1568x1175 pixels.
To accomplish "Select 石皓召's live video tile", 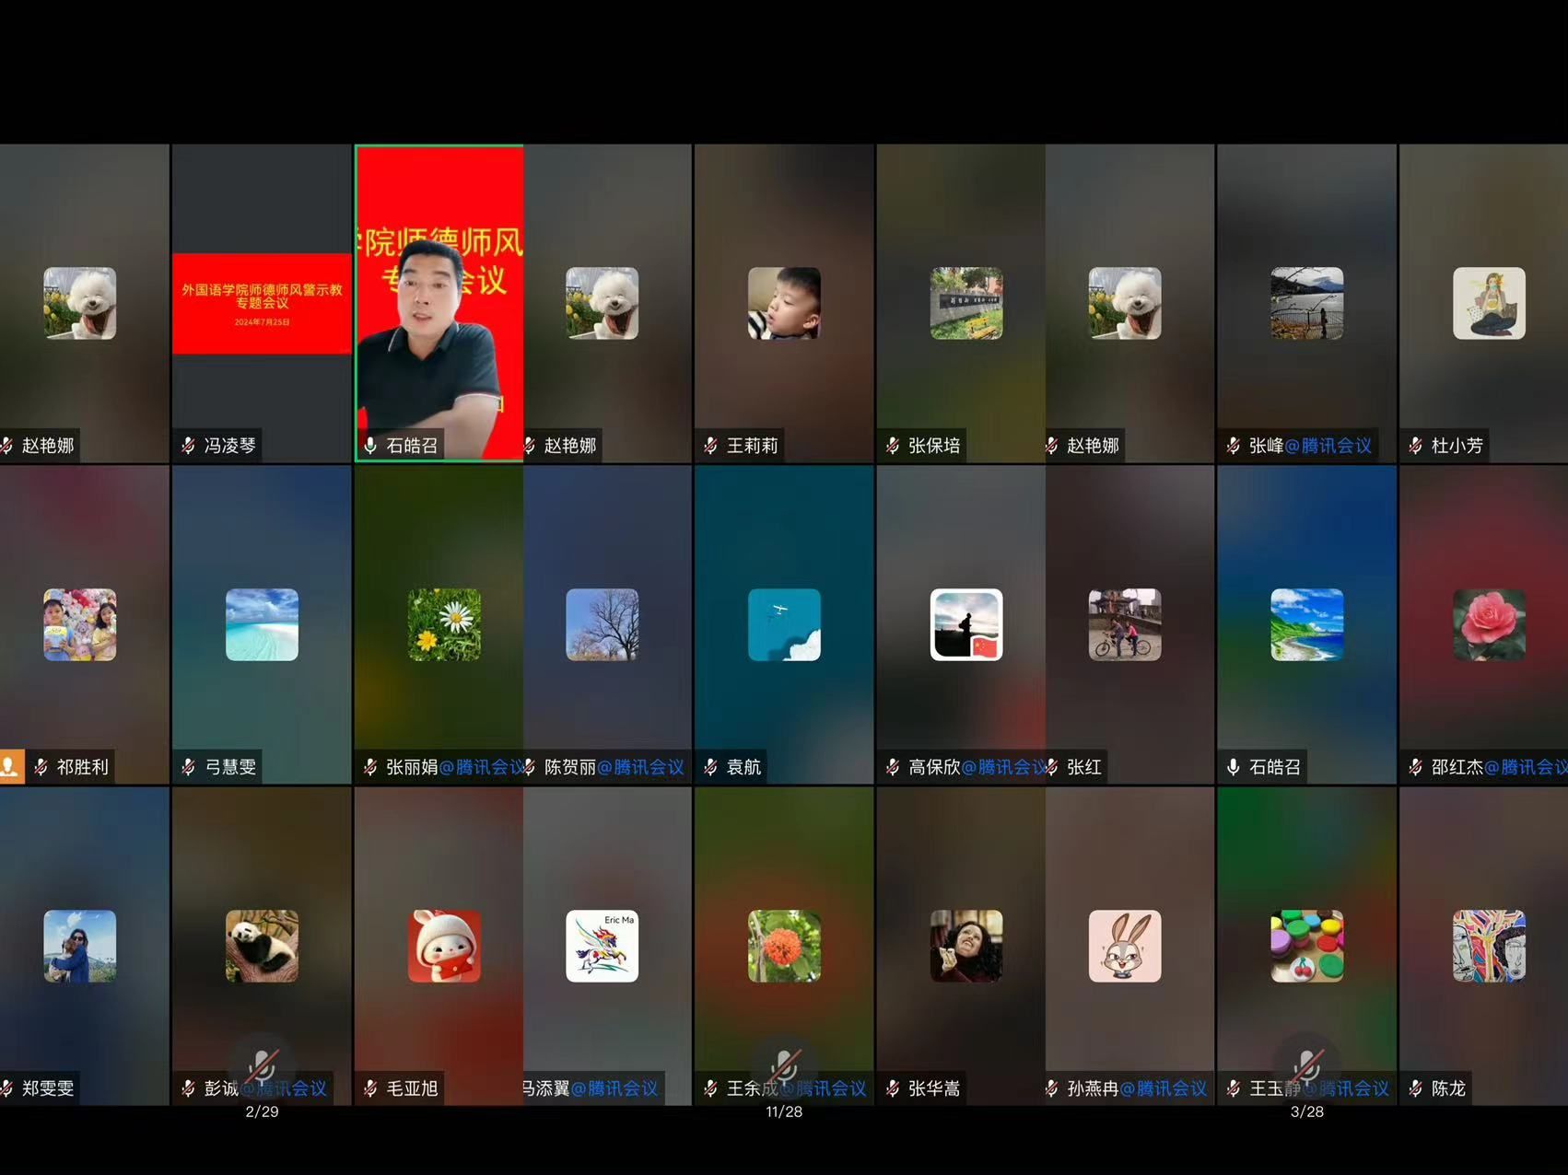I will 439,304.
